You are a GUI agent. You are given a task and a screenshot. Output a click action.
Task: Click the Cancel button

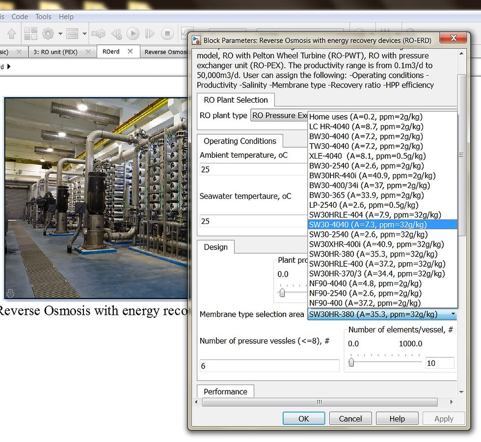(x=350, y=418)
